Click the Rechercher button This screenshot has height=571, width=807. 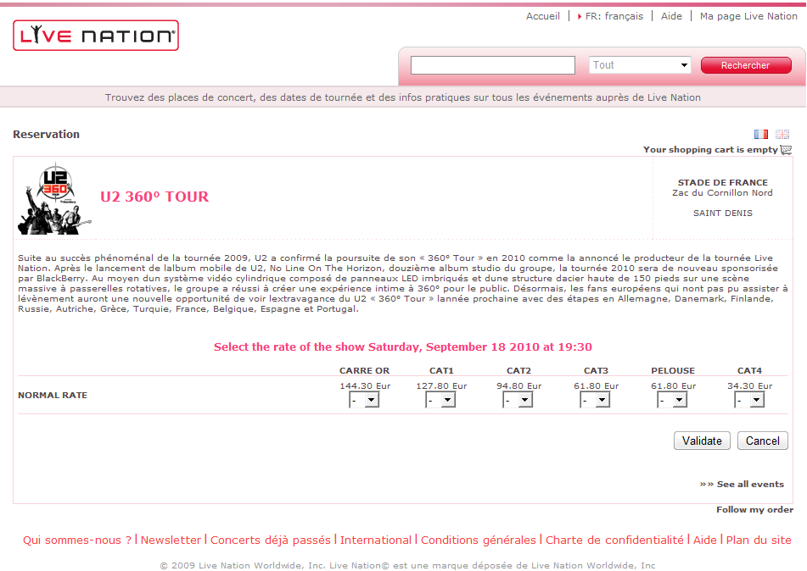[746, 65]
